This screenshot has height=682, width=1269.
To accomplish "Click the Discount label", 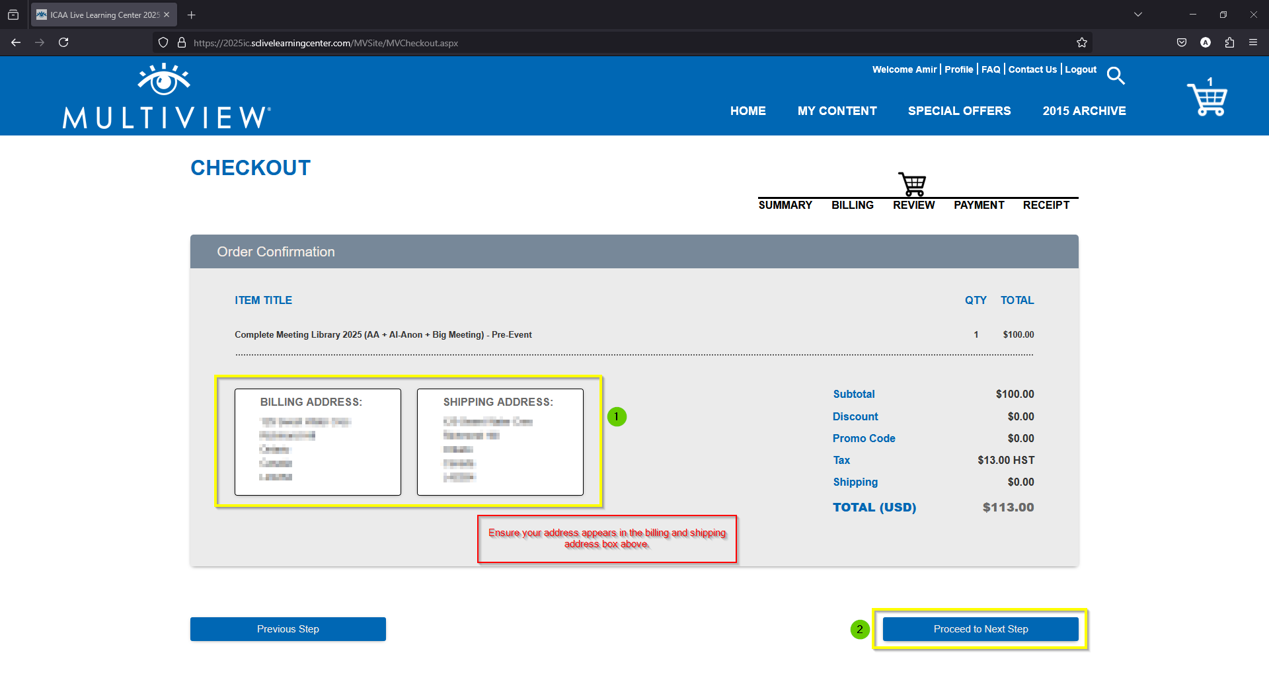I will click(855, 416).
